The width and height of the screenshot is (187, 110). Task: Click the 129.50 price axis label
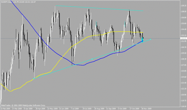click(184, 53)
